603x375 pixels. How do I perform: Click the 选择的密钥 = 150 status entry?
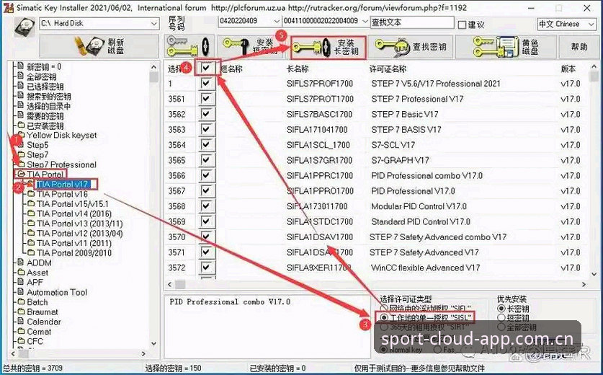pyautogui.click(x=173, y=368)
